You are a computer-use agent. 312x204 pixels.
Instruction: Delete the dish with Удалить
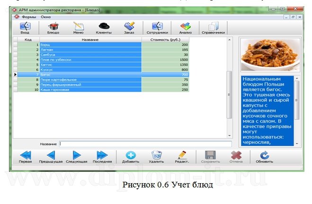coord(156,157)
